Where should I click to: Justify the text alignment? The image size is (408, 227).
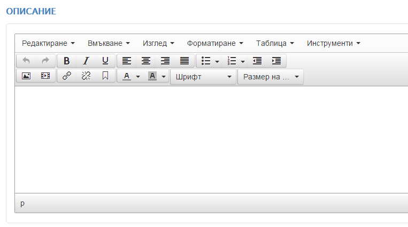(184, 61)
